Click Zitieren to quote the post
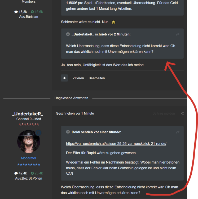This screenshot has width=198, height=199. pyautogui.click(x=78, y=78)
